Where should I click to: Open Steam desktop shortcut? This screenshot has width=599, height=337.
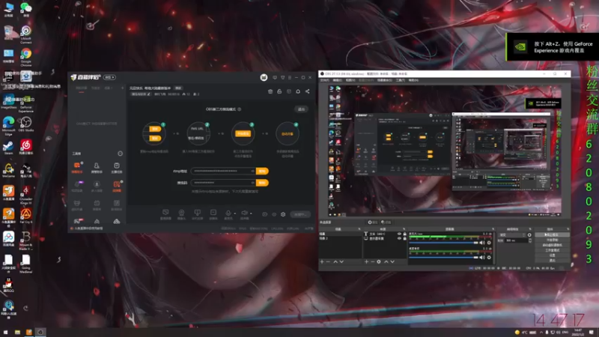[8, 148]
